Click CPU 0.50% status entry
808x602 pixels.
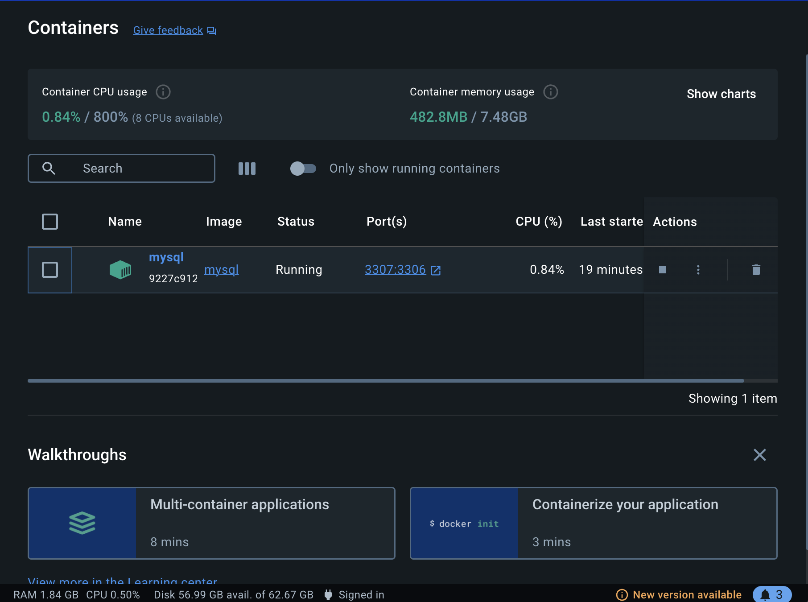[x=113, y=595]
